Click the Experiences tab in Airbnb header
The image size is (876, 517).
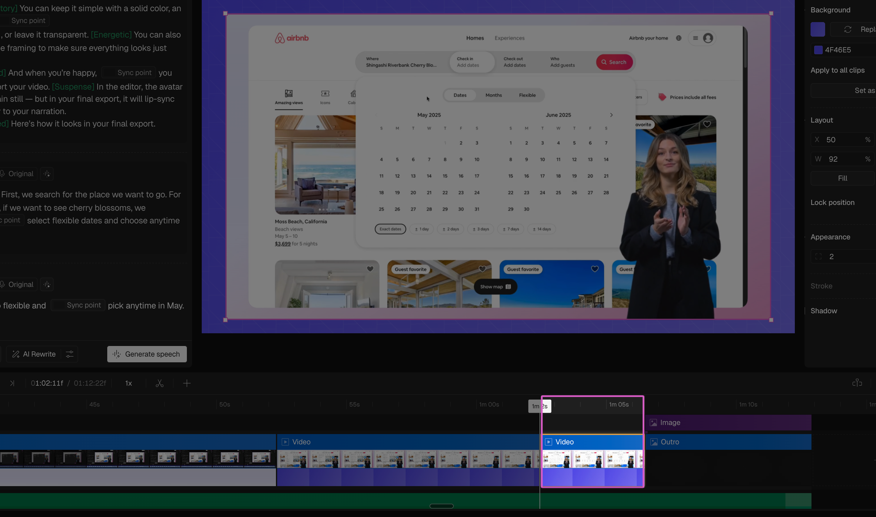tap(509, 38)
